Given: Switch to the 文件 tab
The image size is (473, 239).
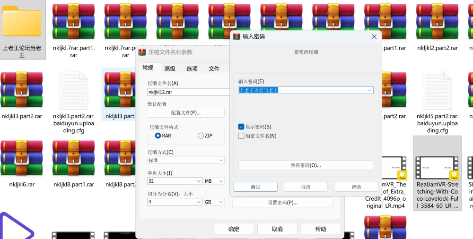Looking at the screenshot, I should 214,68.
